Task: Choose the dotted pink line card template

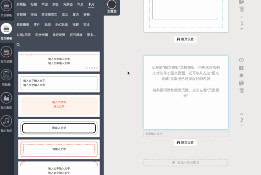Action: coord(59,62)
